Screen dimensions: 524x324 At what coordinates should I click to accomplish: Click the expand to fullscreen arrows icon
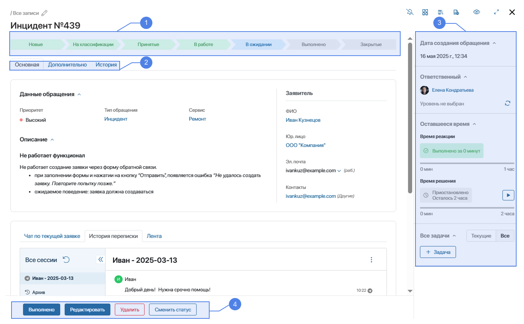tap(496, 12)
